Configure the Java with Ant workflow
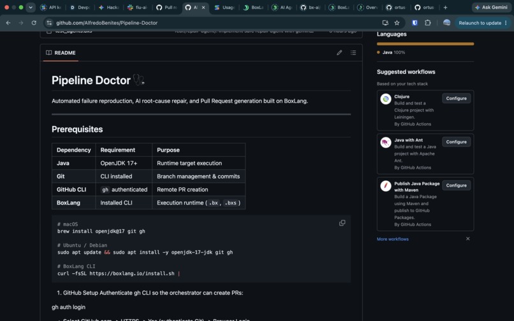 [x=456, y=142]
